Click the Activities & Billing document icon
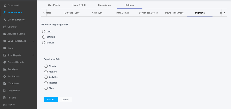The image size is (231, 109). (5, 34)
